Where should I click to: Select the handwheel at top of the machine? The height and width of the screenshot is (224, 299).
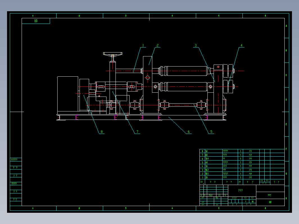tap(112, 54)
